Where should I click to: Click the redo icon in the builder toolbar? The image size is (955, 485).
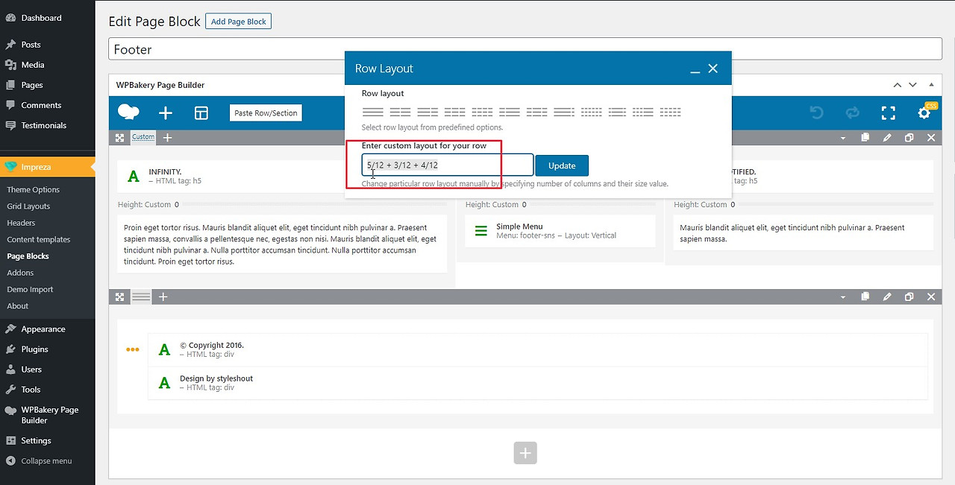[852, 113]
